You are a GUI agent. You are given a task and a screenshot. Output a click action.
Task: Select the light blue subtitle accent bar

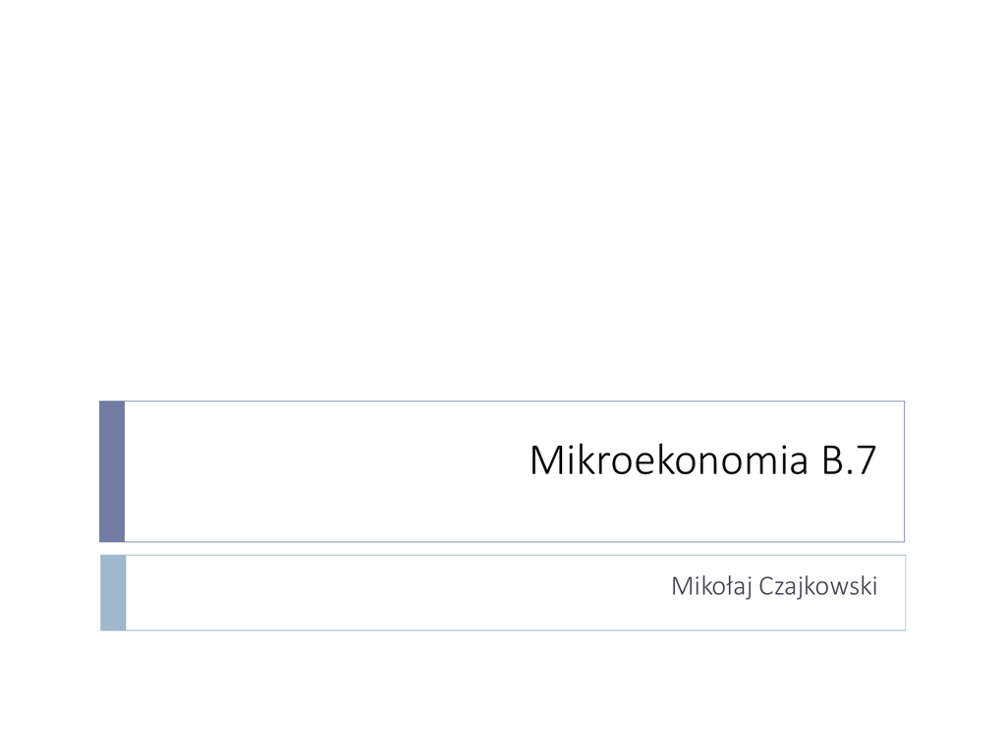pos(113,592)
